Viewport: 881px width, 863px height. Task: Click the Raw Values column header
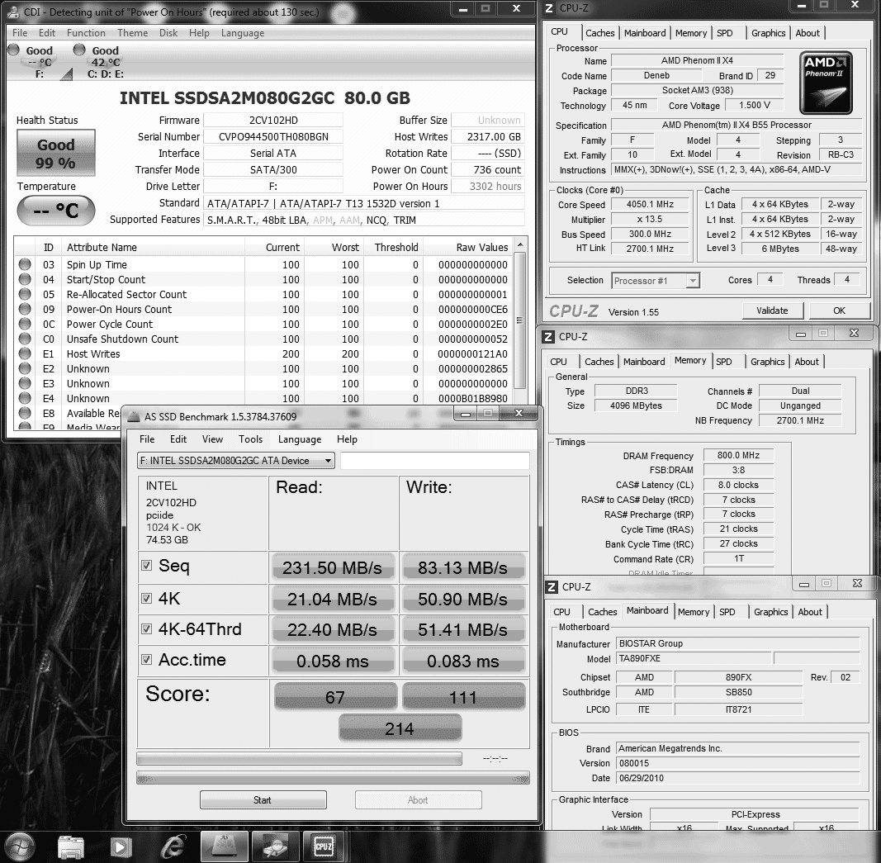[467, 247]
